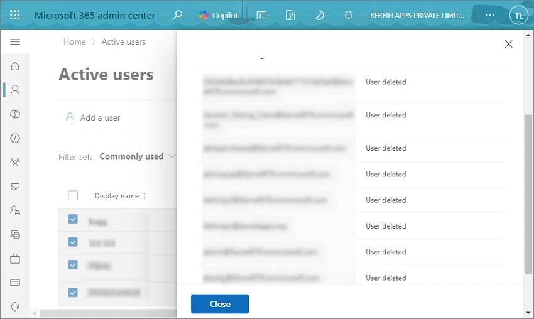
Task: Click Add a user button
Action: (93, 118)
